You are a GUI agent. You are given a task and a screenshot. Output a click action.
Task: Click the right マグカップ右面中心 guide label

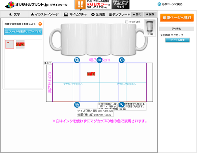pos(126,84)
